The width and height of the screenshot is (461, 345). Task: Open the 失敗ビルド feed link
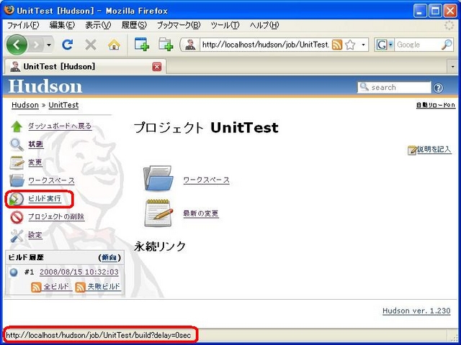104,286
